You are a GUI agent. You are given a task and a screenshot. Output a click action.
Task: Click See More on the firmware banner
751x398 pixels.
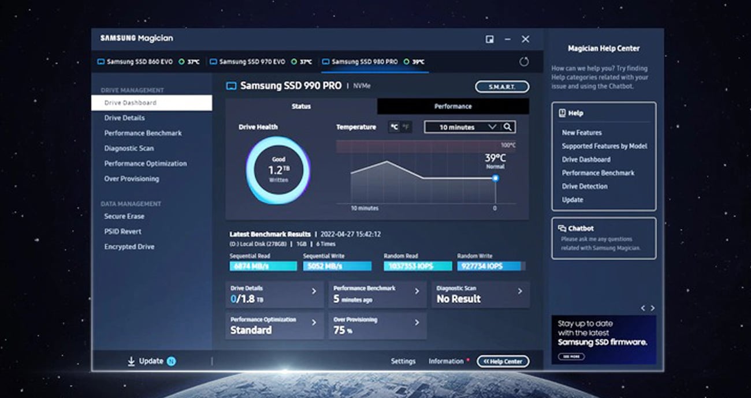pyautogui.click(x=570, y=356)
